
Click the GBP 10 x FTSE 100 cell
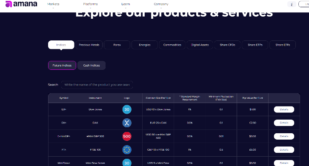[158, 150]
